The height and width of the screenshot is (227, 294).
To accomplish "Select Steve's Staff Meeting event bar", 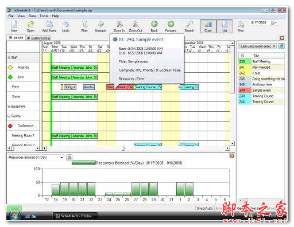I will click(75, 97).
